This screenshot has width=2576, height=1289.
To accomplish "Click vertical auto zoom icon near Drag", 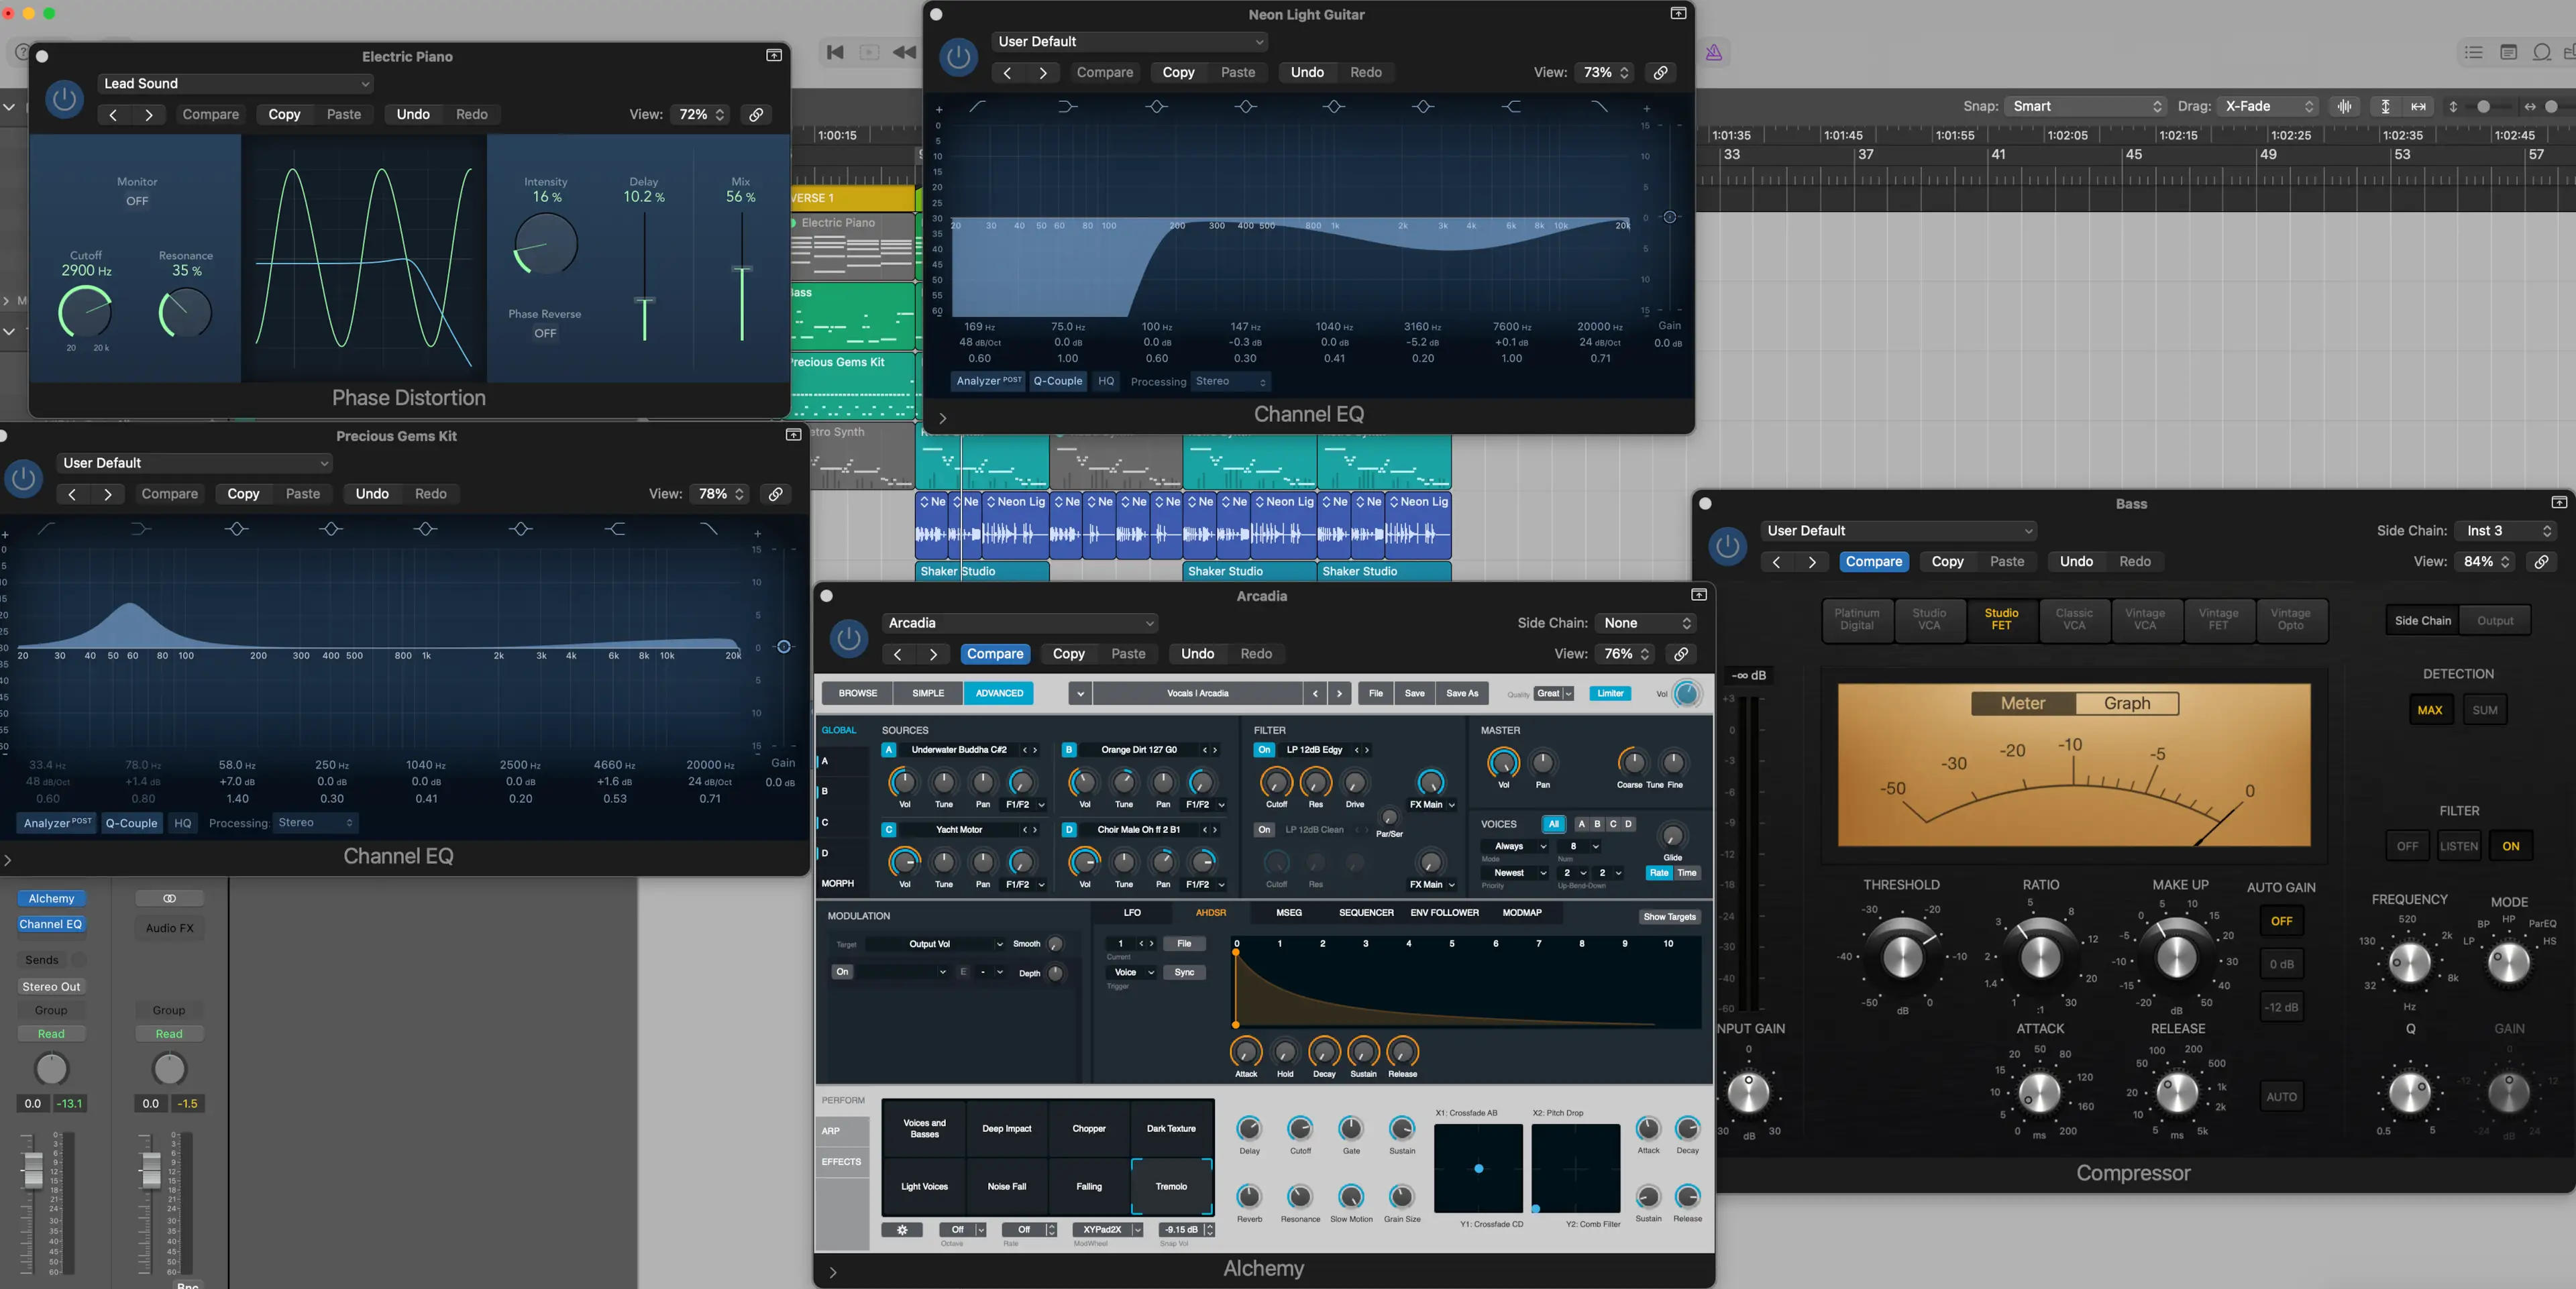I will point(2385,107).
